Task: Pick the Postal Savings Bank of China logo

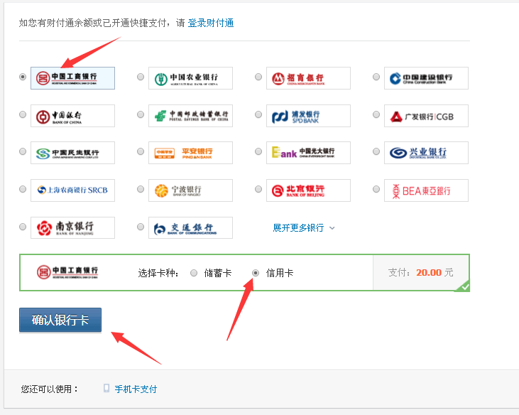Action: pyautogui.click(x=190, y=116)
